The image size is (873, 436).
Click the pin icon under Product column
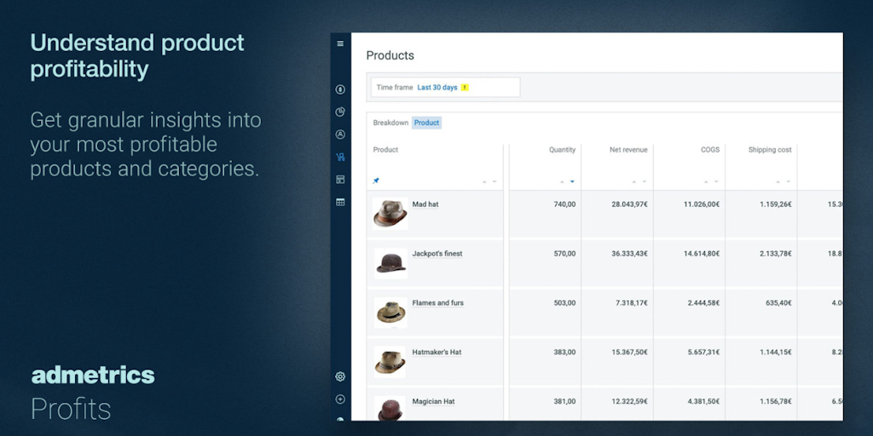point(376,181)
